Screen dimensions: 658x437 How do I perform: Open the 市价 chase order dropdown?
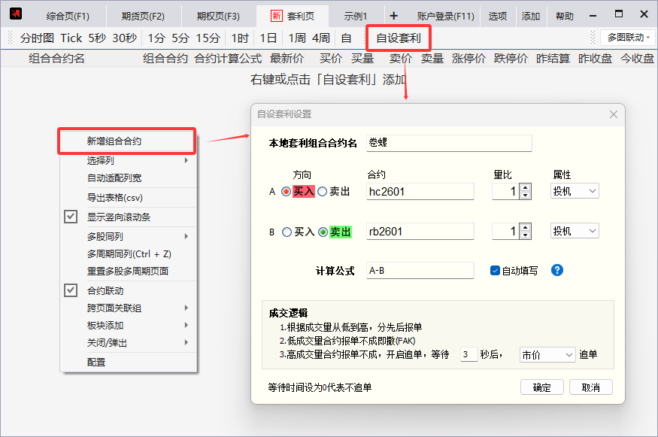point(547,355)
